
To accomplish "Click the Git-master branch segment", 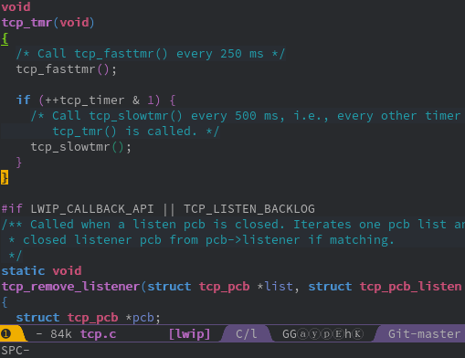I will (x=424, y=334).
